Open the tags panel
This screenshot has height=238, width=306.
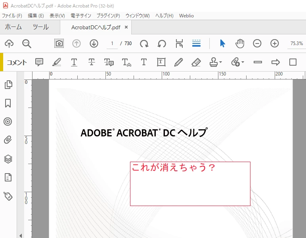(x=8, y=196)
